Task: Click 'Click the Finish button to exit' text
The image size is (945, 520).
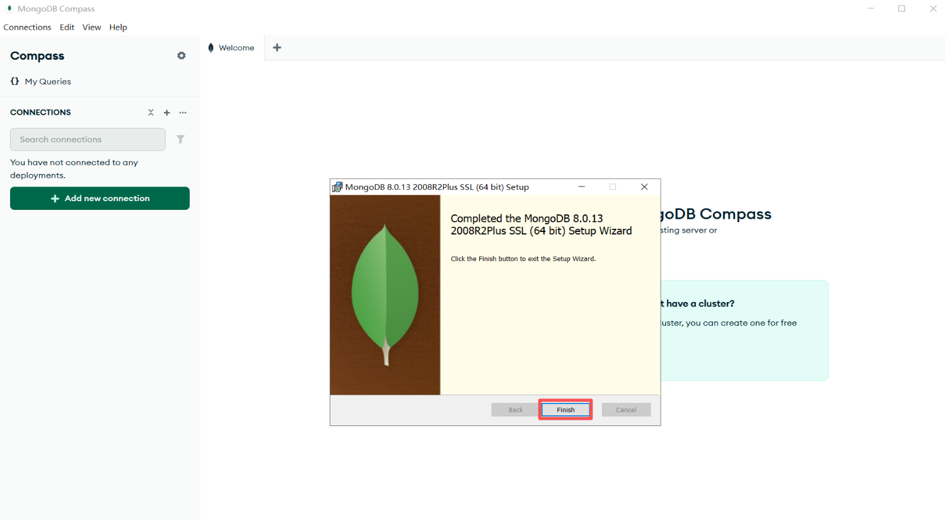Action: coord(523,258)
